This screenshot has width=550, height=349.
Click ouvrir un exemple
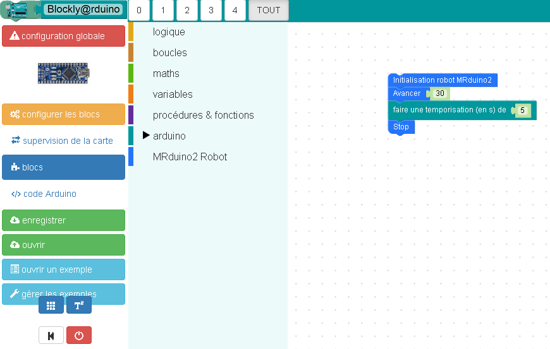click(x=63, y=269)
